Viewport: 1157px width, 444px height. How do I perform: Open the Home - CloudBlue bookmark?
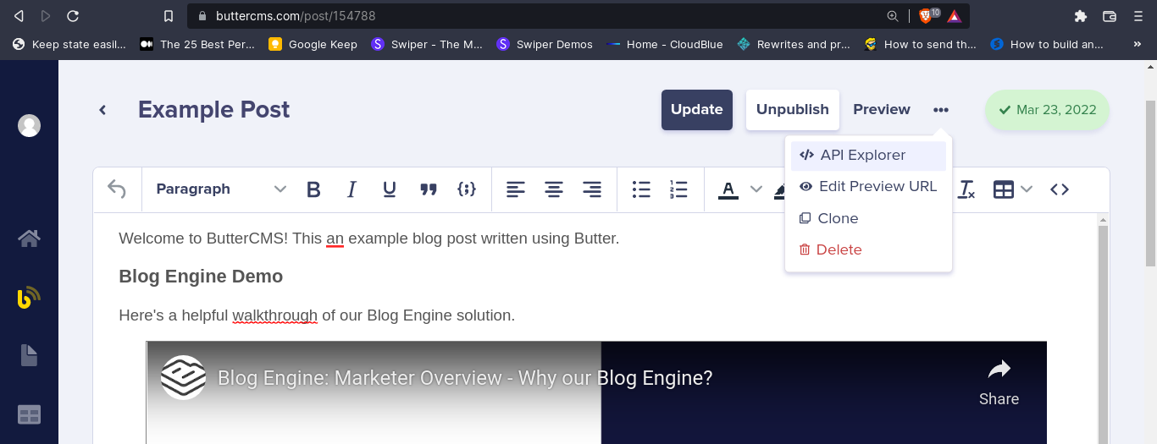click(x=665, y=44)
